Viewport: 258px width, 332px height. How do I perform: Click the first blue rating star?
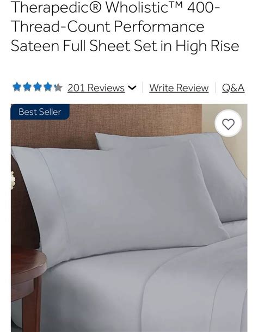[x=17, y=87]
